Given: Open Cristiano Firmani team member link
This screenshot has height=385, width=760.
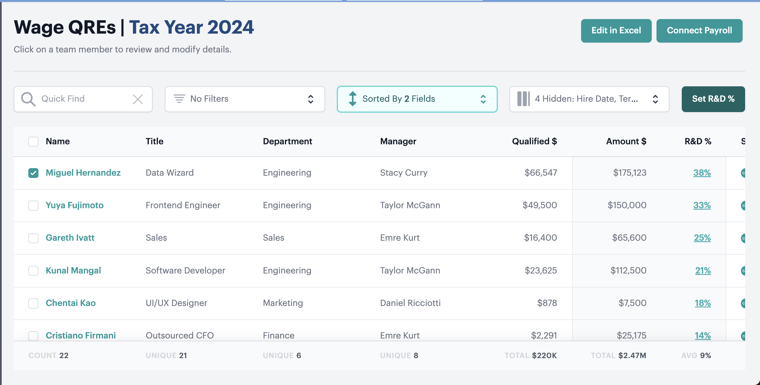Looking at the screenshot, I should pyautogui.click(x=80, y=335).
